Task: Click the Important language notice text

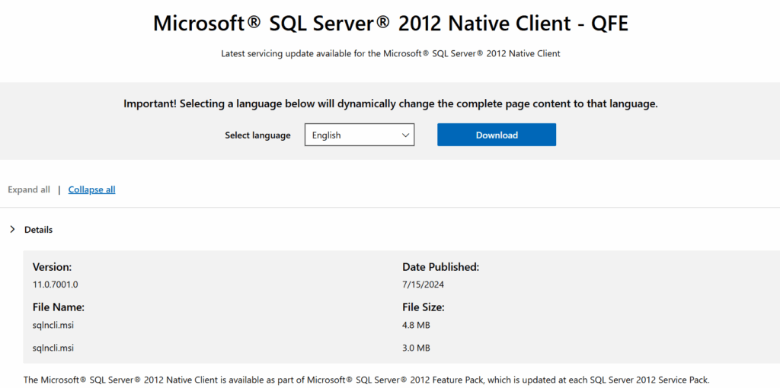Action: pos(391,103)
